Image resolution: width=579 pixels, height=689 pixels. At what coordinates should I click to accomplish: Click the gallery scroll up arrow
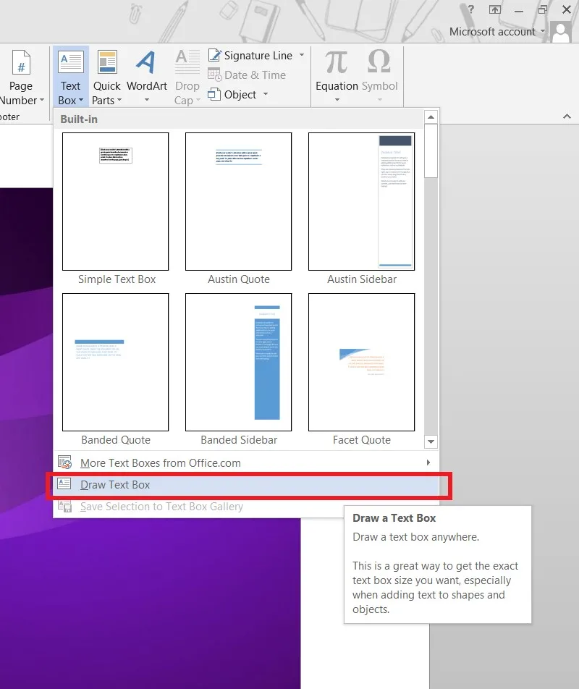431,117
